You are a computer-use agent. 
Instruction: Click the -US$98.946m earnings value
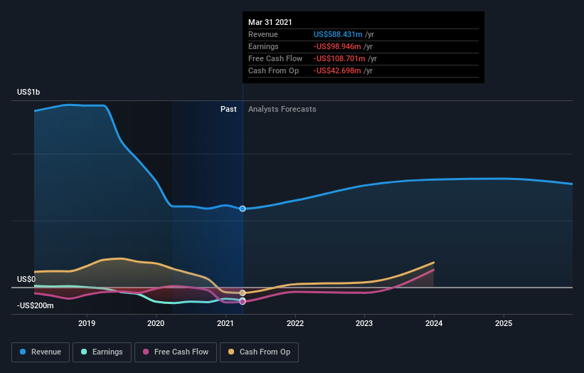[x=337, y=46]
